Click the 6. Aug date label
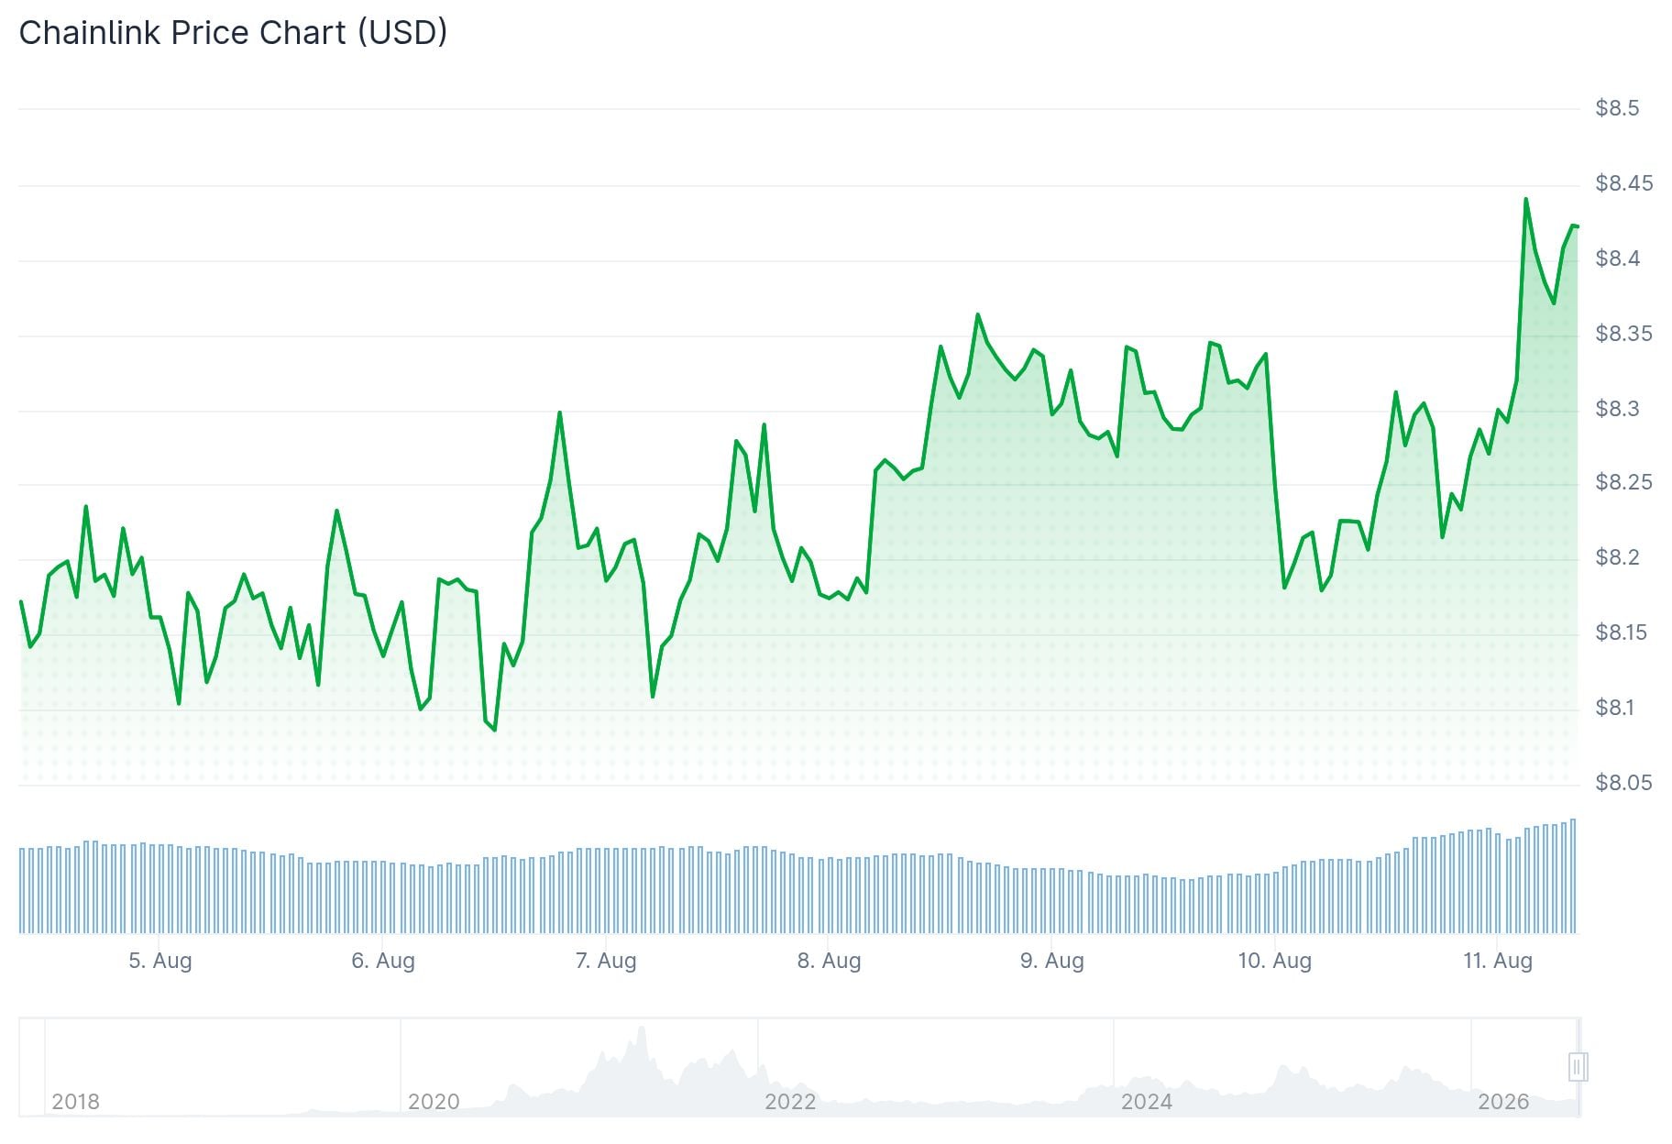 coord(383,961)
